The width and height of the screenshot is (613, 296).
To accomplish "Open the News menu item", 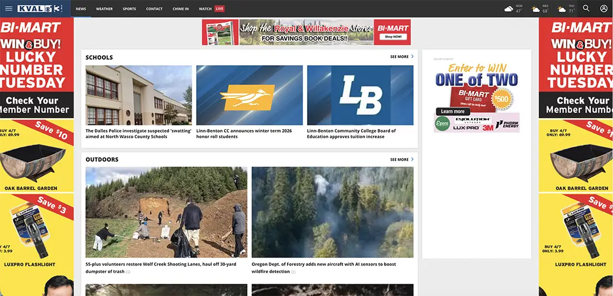I will [x=81, y=8].
